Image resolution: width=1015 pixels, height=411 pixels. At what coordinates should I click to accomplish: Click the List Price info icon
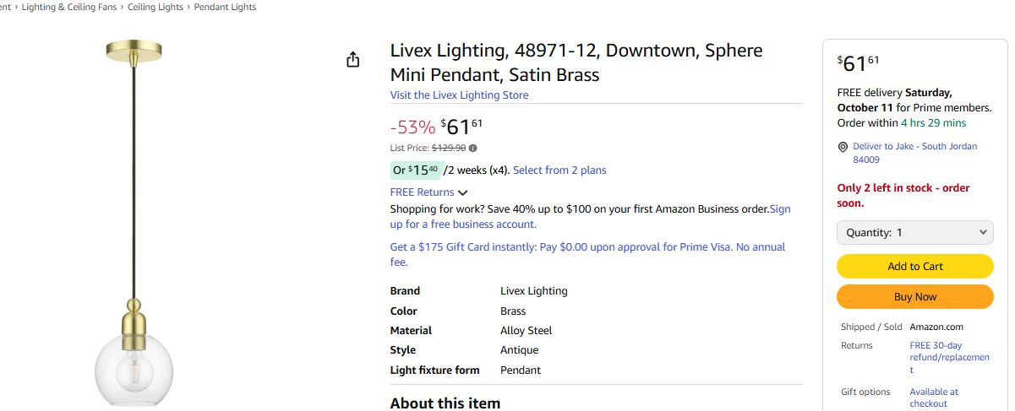pyautogui.click(x=472, y=149)
